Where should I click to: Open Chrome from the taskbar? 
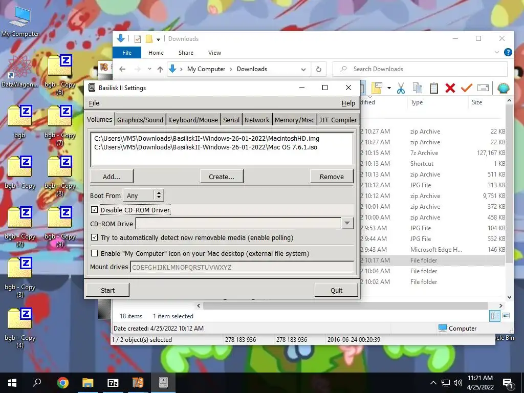click(62, 383)
